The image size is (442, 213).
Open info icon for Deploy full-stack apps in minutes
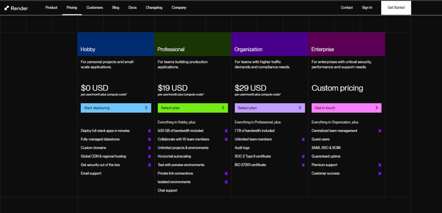pos(150,131)
